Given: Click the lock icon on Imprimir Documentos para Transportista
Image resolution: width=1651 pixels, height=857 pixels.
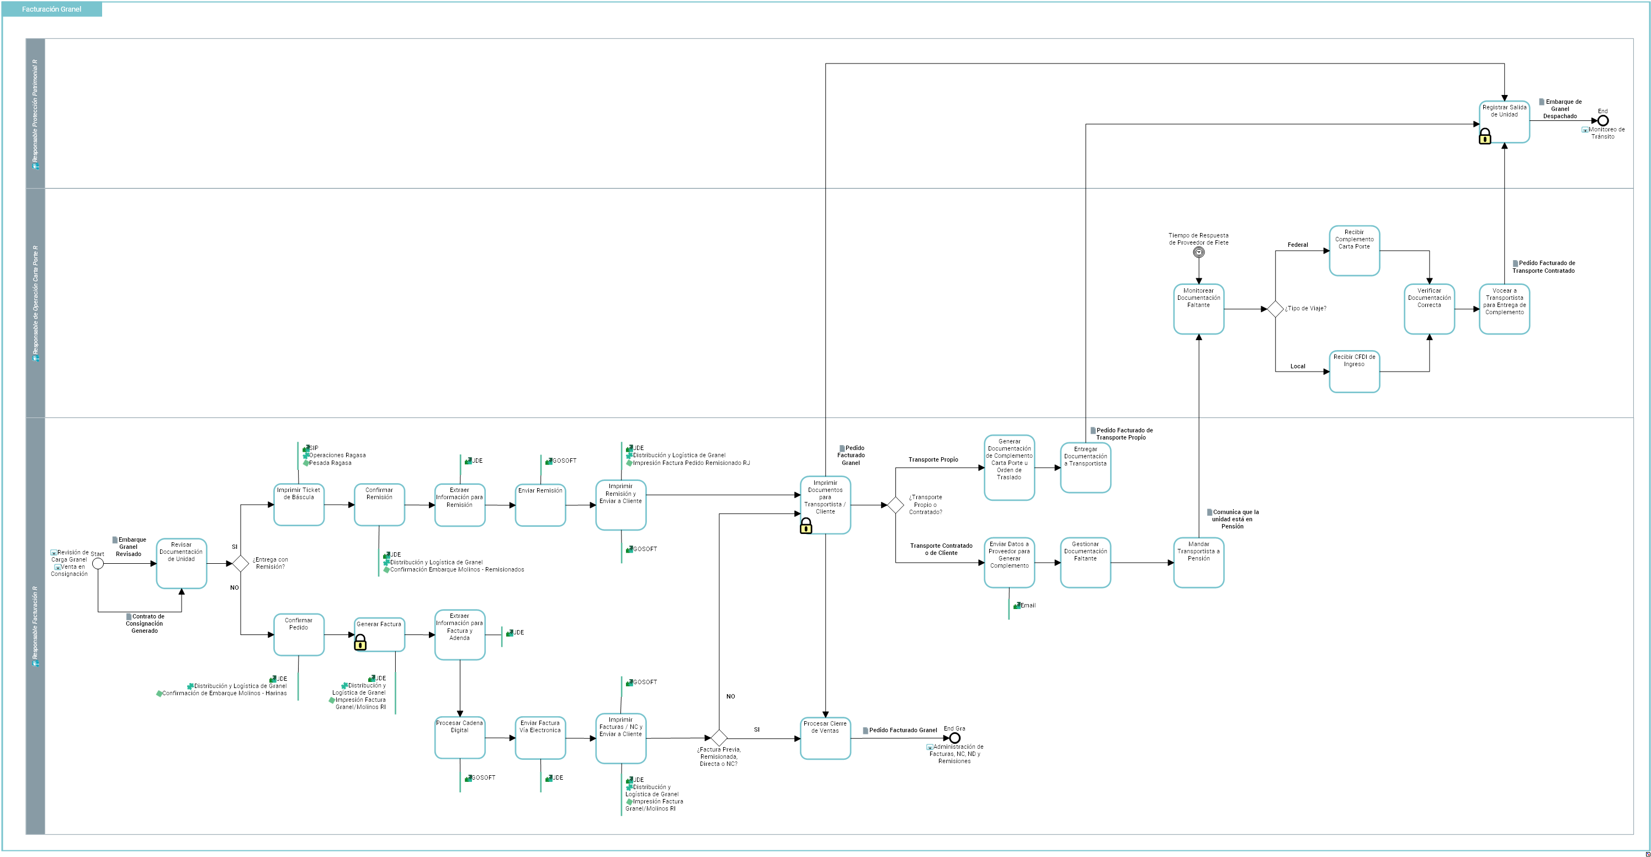Looking at the screenshot, I should tap(806, 526).
